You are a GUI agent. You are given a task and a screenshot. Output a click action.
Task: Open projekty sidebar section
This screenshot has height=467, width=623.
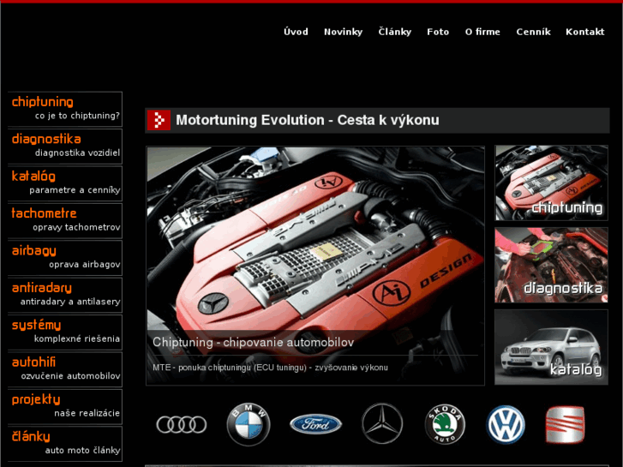[36, 399]
